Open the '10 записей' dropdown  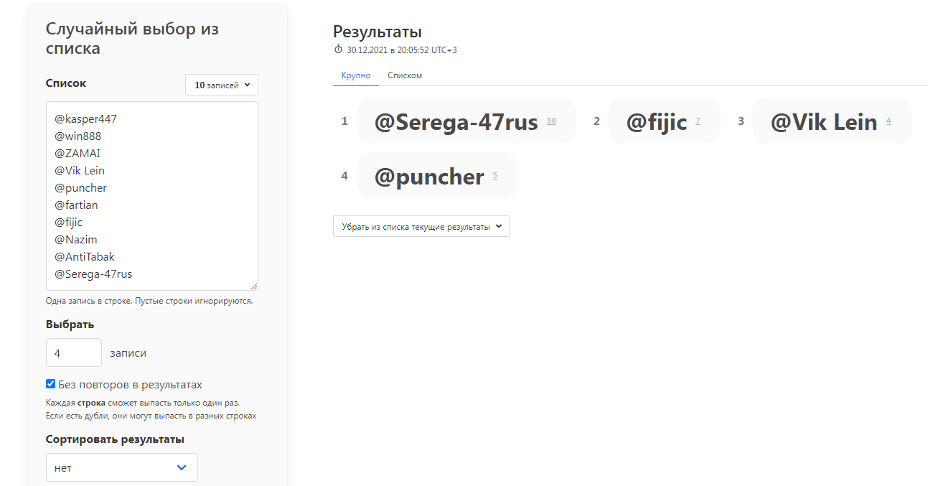click(222, 85)
